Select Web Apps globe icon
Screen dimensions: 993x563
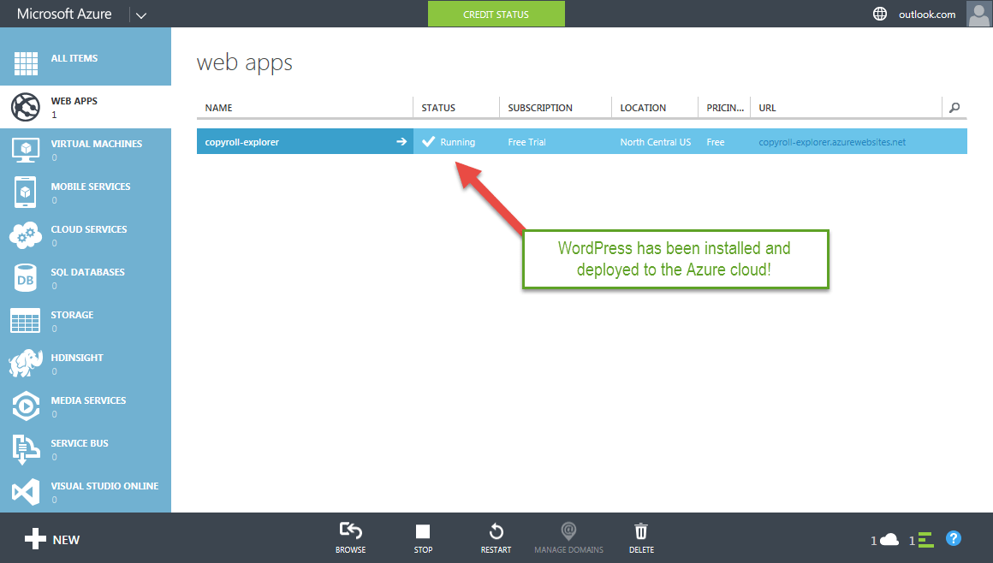tap(26, 107)
